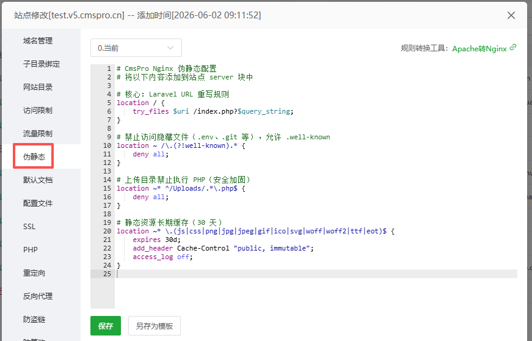Click the static file extensions location line
Viewport: 532px width, 341px height.
tap(255, 231)
